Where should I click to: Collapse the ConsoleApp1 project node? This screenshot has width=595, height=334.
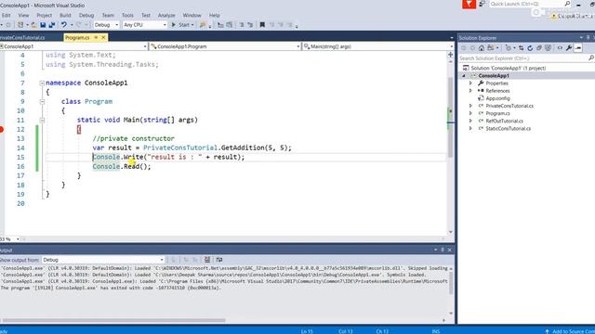(x=464, y=76)
